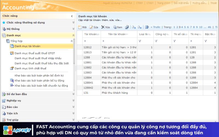Click the page icon with up arrow
The width and height of the screenshot is (219, 137).
[x=134, y=27]
